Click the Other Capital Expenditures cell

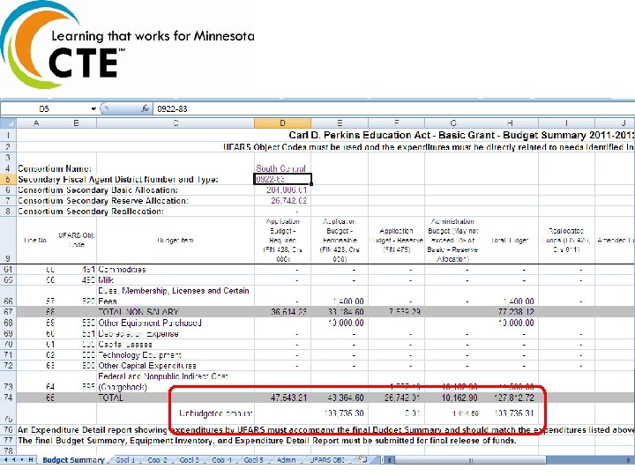point(176,366)
